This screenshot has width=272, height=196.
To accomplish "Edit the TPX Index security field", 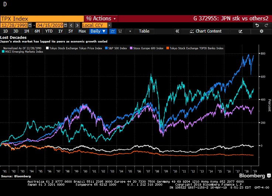I will [42, 18].
